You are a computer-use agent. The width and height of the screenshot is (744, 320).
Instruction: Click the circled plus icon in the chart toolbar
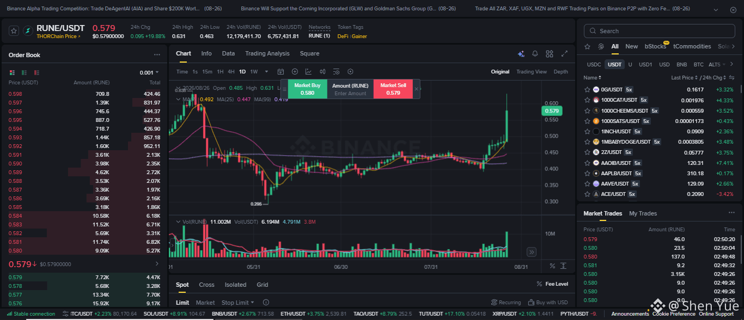point(295,71)
